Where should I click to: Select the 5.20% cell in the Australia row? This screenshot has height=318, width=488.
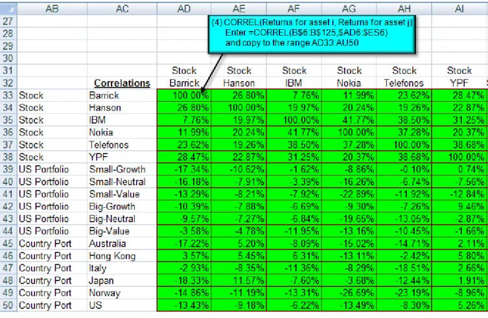click(x=238, y=244)
